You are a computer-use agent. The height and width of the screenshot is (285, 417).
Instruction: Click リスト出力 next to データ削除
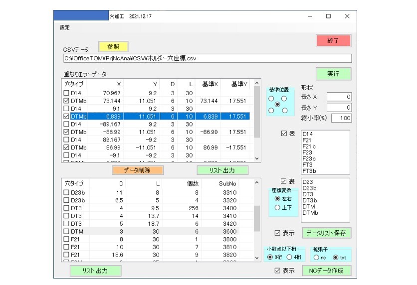point(222,170)
